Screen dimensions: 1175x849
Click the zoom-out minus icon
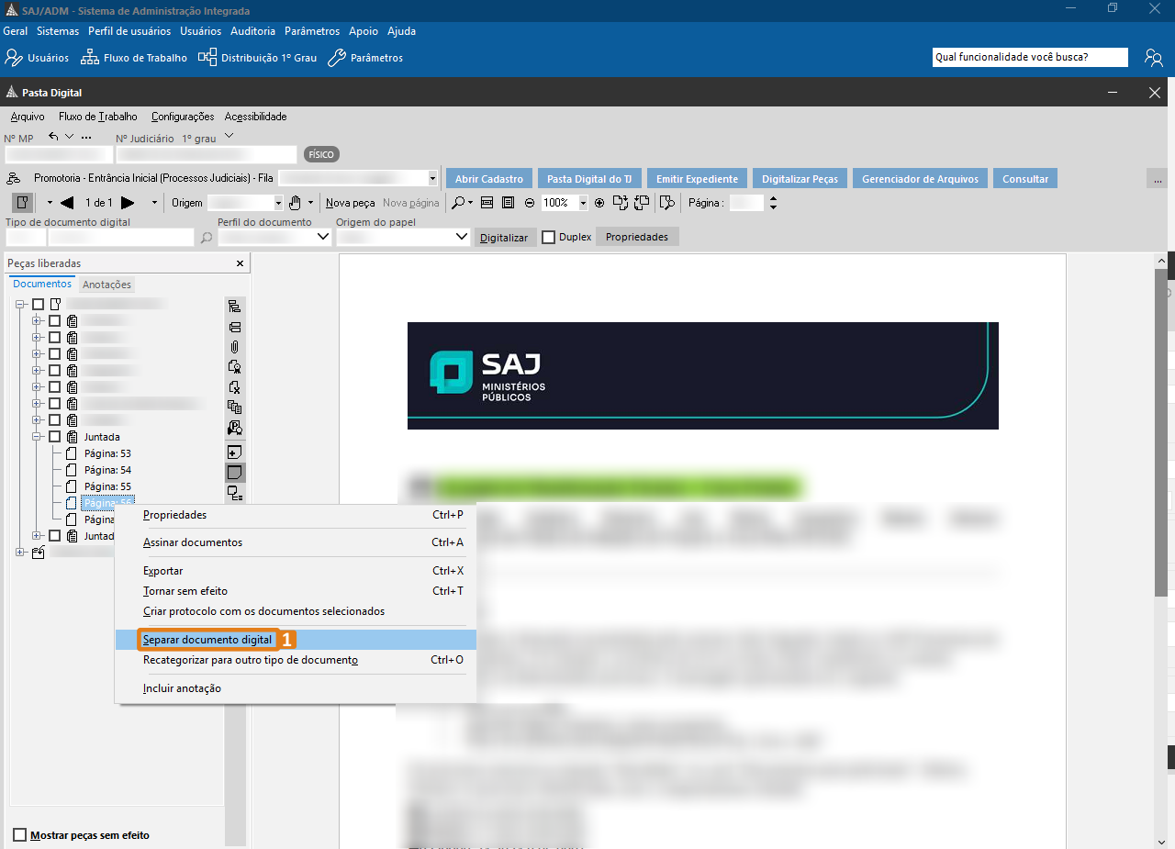click(x=529, y=203)
